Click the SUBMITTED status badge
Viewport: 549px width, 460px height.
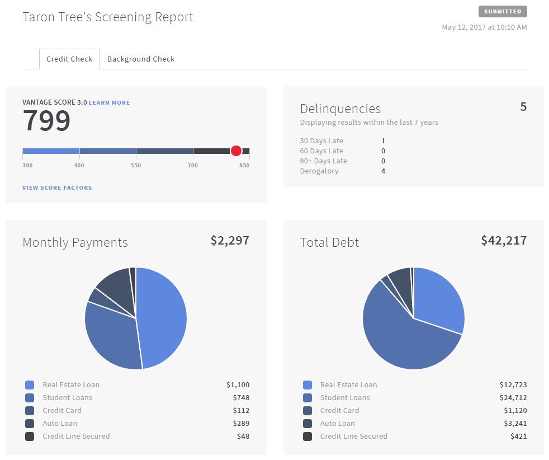(502, 11)
